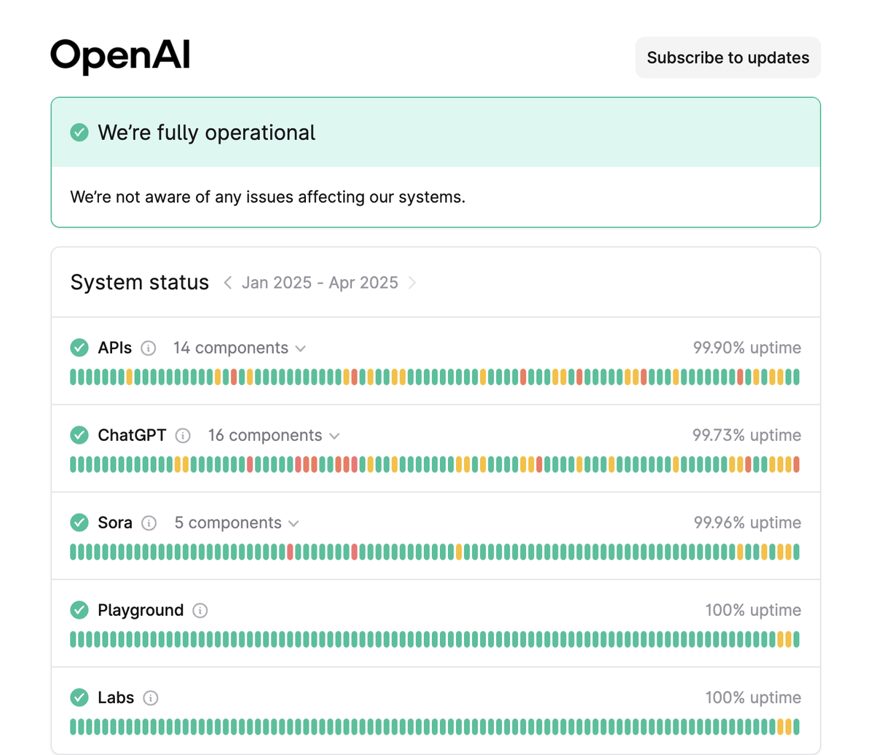The width and height of the screenshot is (874, 755).
Task: Go to previous date range with left chevron
Action: 228,283
